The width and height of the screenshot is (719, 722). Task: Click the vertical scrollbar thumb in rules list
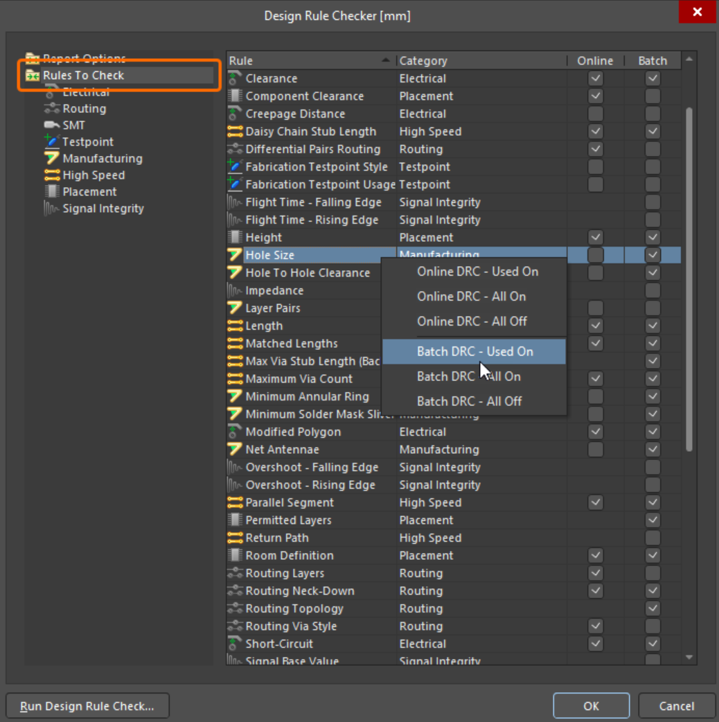[x=689, y=277]
